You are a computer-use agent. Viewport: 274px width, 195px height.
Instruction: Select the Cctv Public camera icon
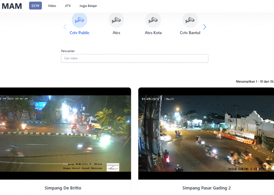(x=79, y=20)
